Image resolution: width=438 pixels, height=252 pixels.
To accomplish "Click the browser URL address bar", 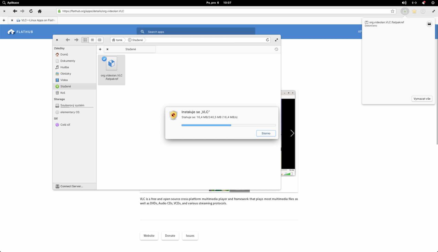I will (226, 11).
